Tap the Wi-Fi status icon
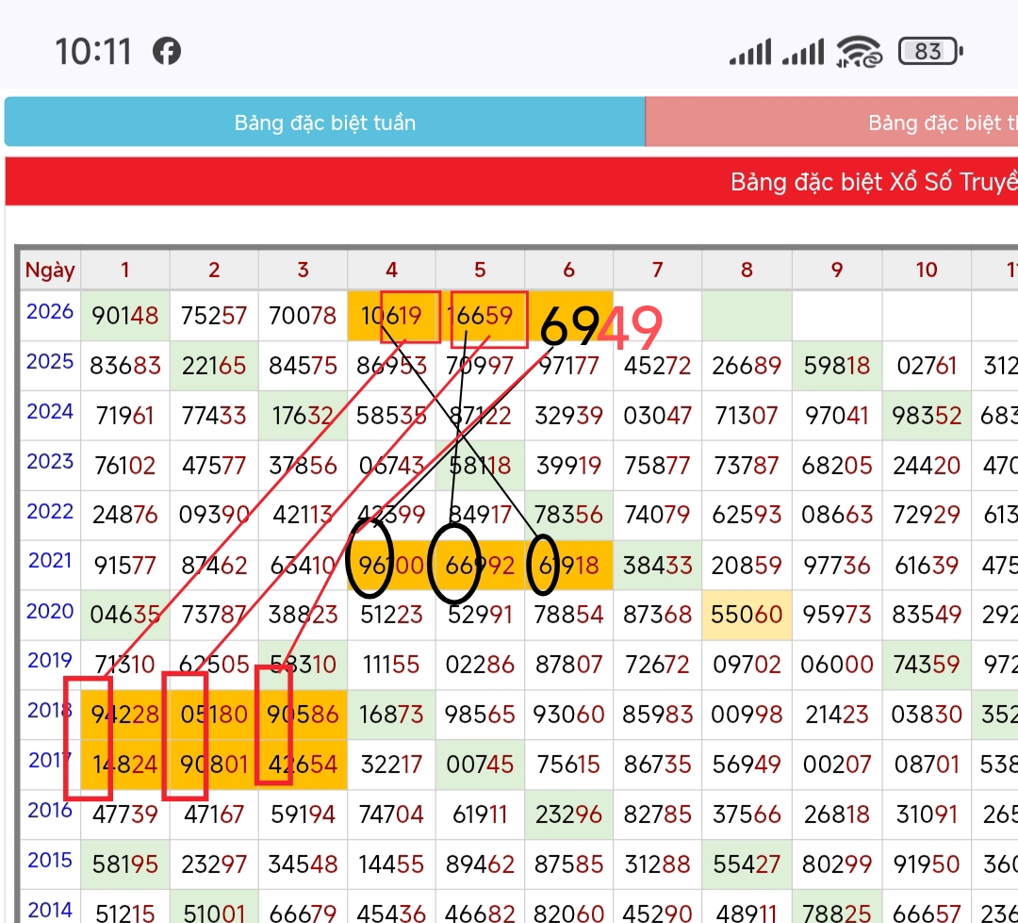1018x923 pixels. click(x=859, y=51)
